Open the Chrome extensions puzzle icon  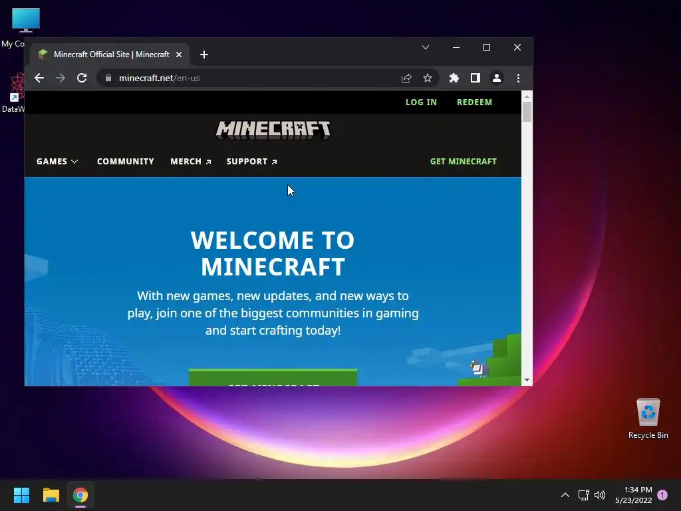454,79
